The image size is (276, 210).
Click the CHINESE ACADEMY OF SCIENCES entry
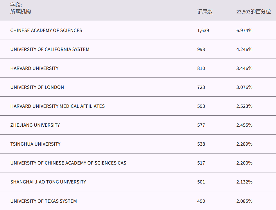tap(46, 31)
